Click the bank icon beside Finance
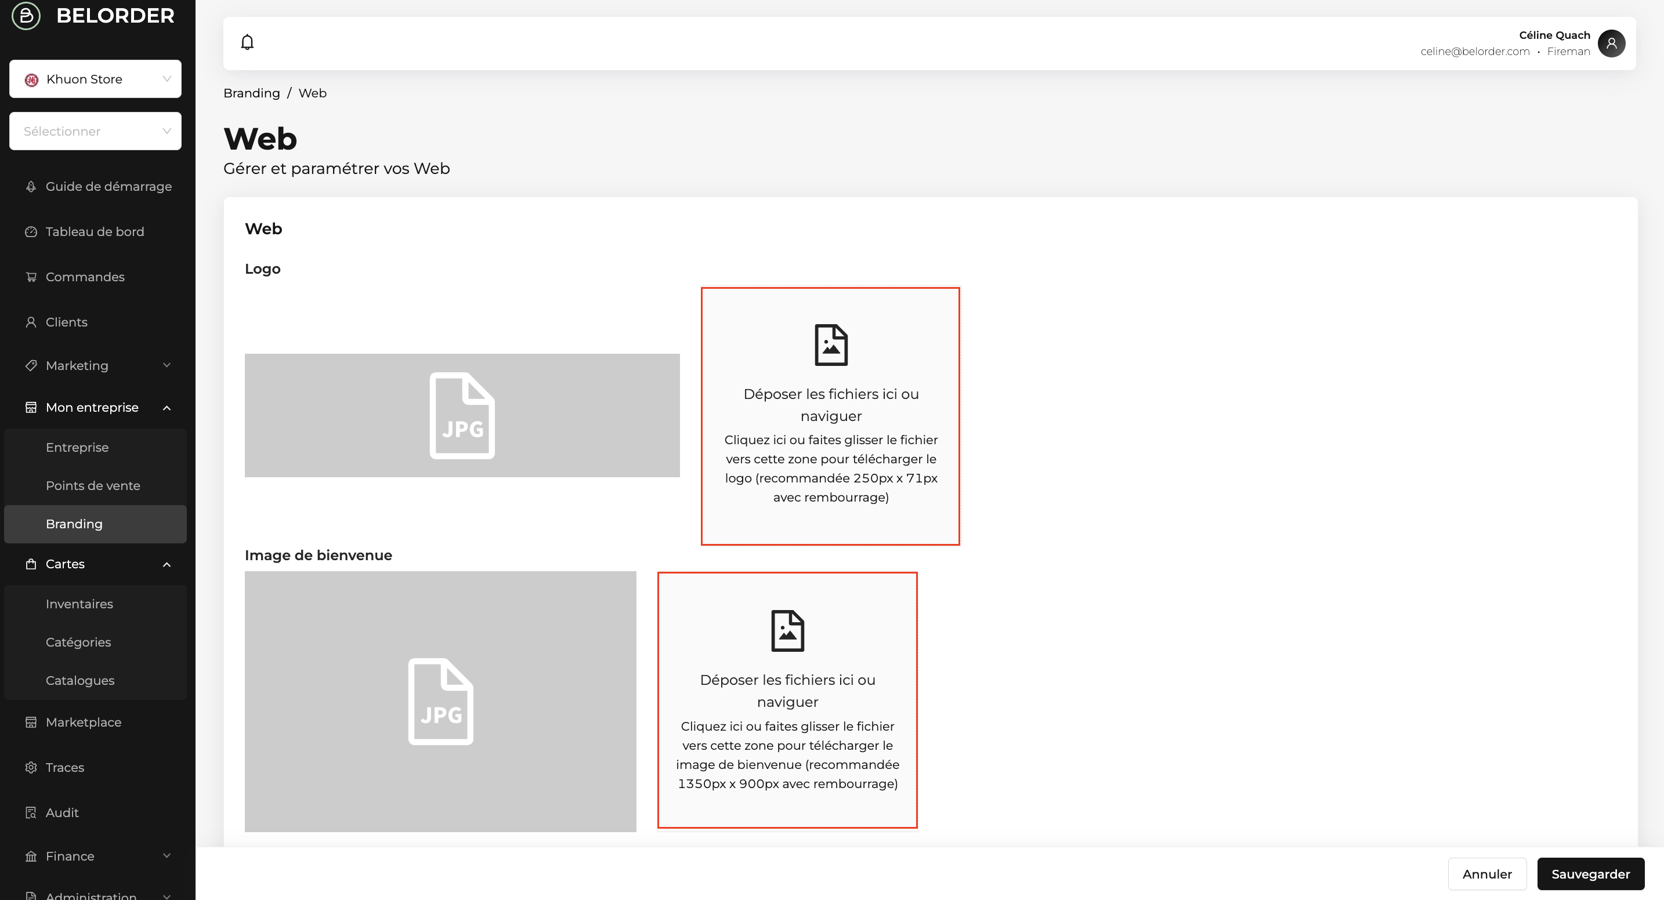The width and height of the screenshot is (1664, 900). [31, 856]
